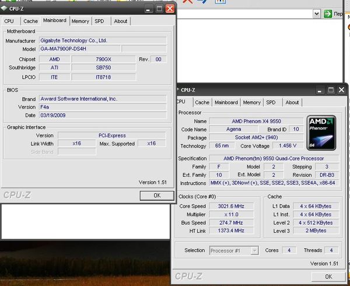
Task: Open the browser address bar dropdown arrow
Action: [x=317, y=14]
